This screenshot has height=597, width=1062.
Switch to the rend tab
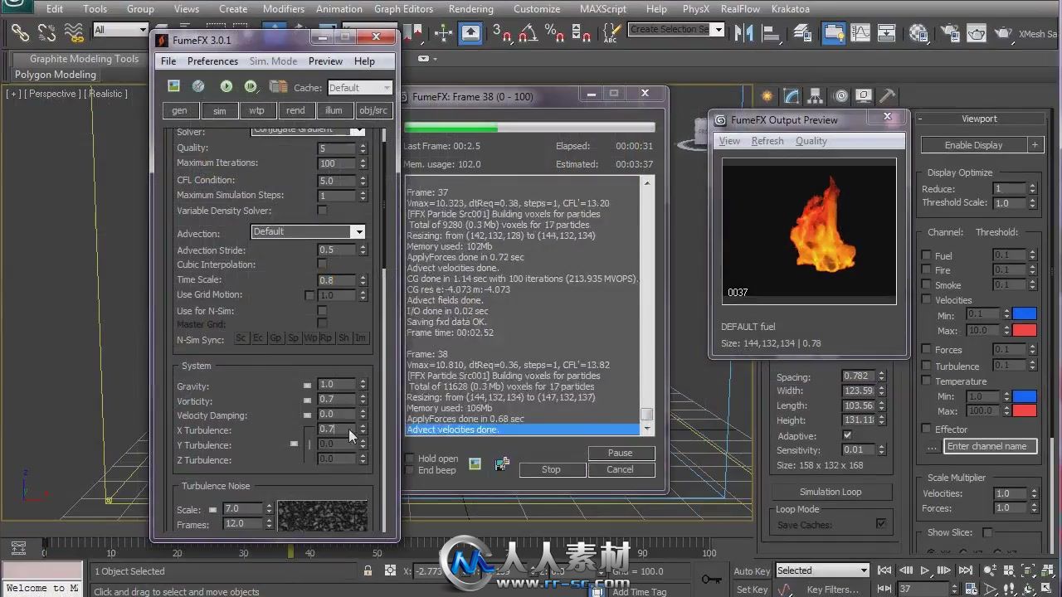point(295,110)
